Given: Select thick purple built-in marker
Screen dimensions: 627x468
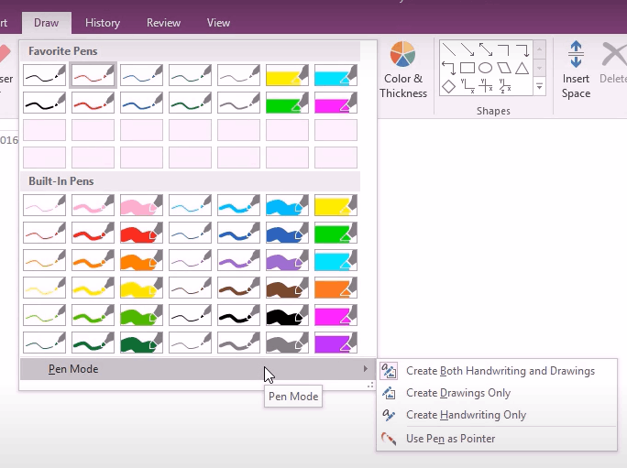Looking at the screenshot, I should click(287, 260).
